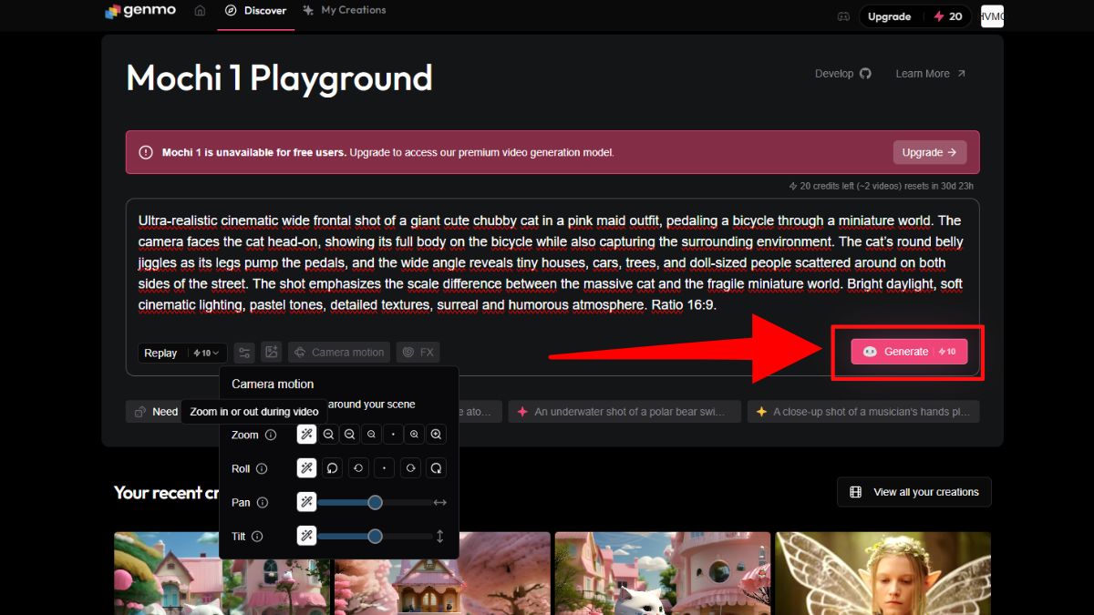Open the white cat pink house thumbnail
The image size is (1094, 615).
pos(662,573)
